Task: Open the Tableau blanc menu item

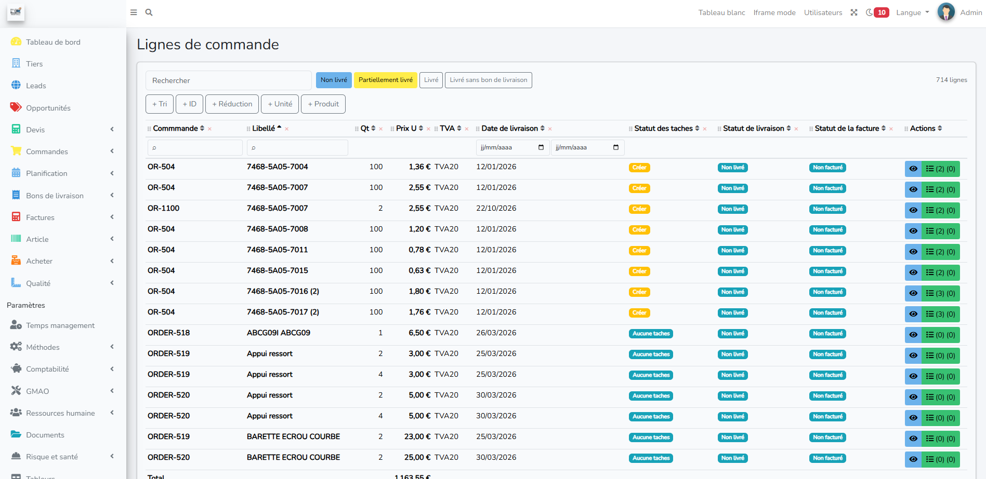Action: tap(722, 12)
